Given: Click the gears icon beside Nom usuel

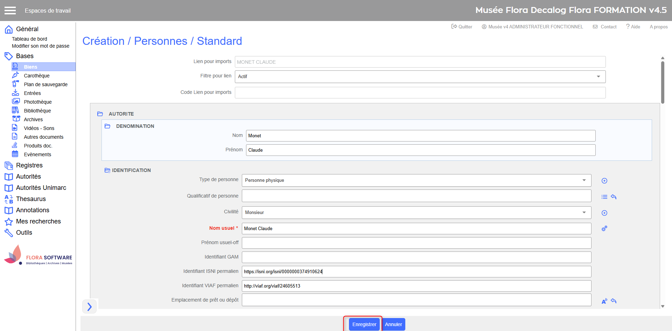Looking at the screenshot, I should click(x=604, y=229).
